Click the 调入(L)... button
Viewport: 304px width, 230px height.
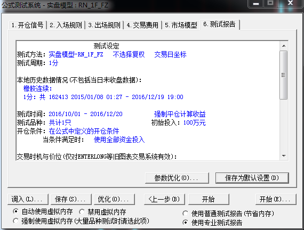pos(28,199)
